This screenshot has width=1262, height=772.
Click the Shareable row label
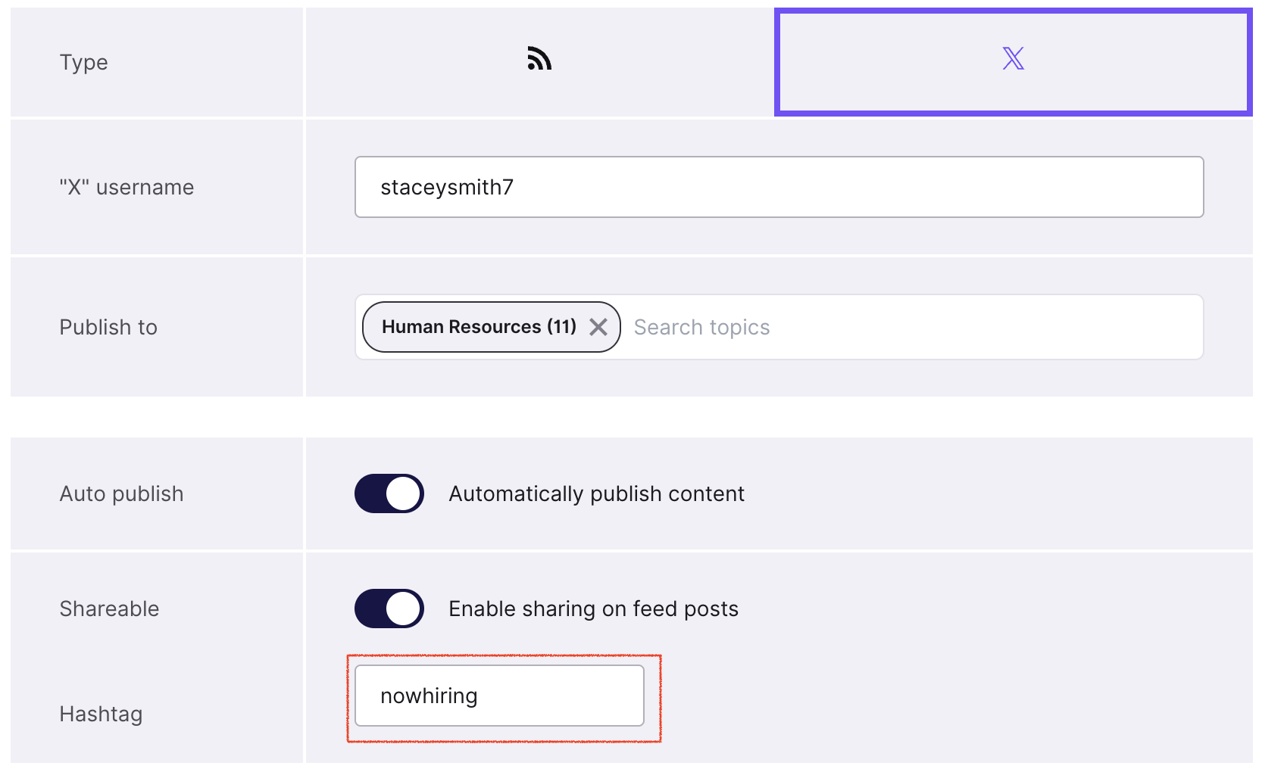coord(109,609)
